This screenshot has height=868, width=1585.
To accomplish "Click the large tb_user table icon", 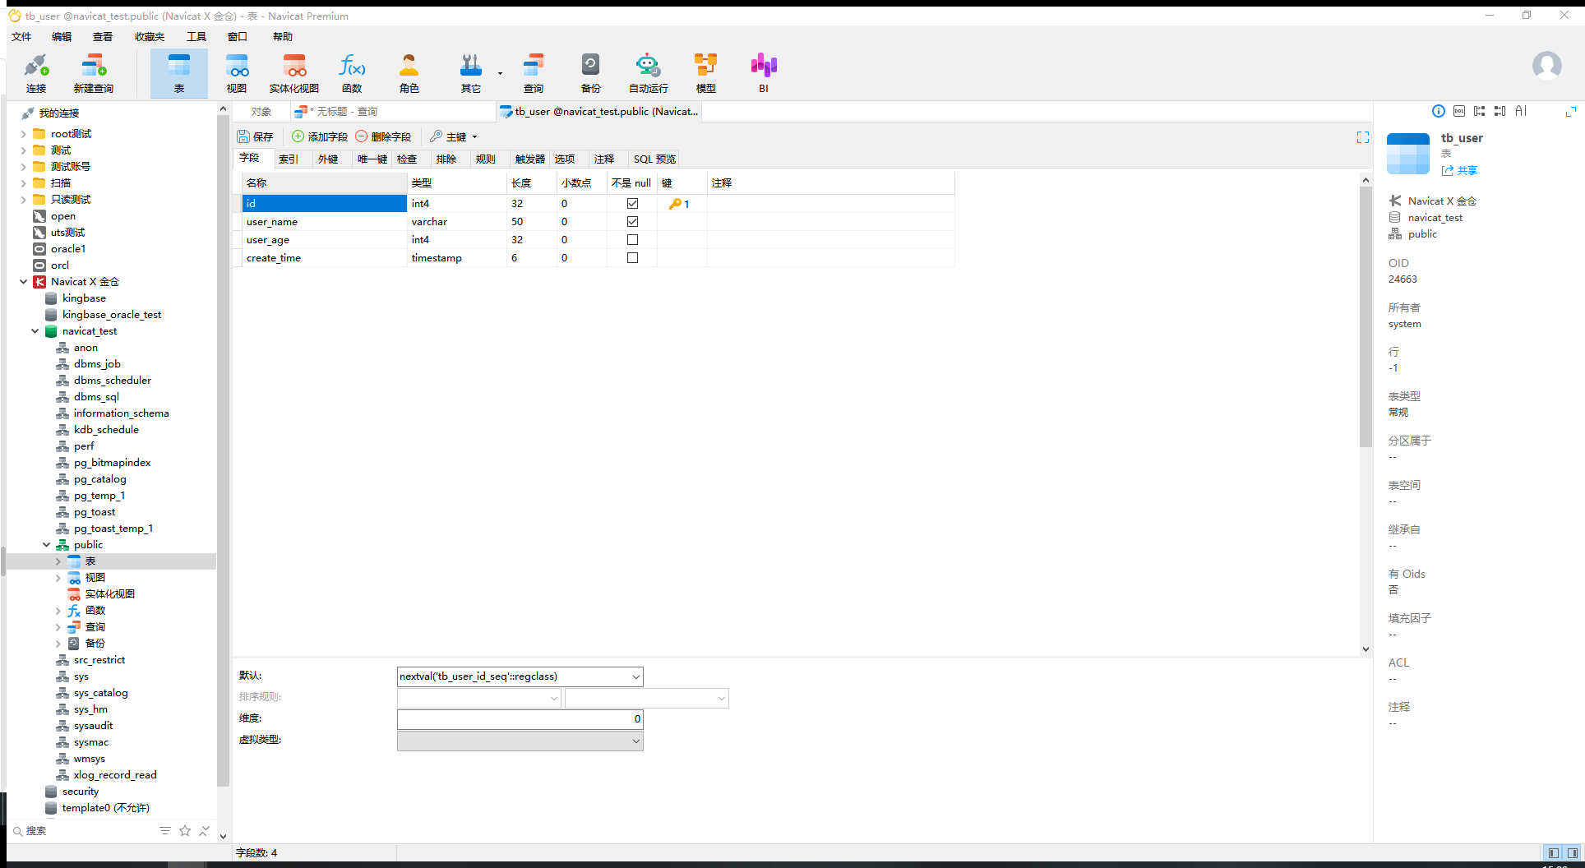I will [1408, 154].
